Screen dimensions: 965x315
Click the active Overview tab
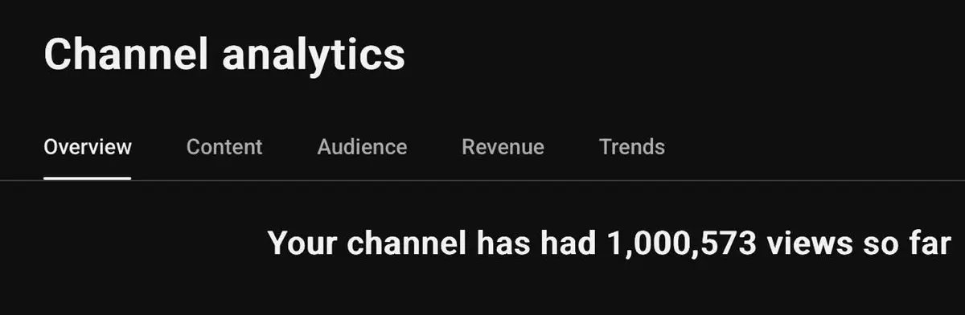pyautogui.click(x=88, y=147)
